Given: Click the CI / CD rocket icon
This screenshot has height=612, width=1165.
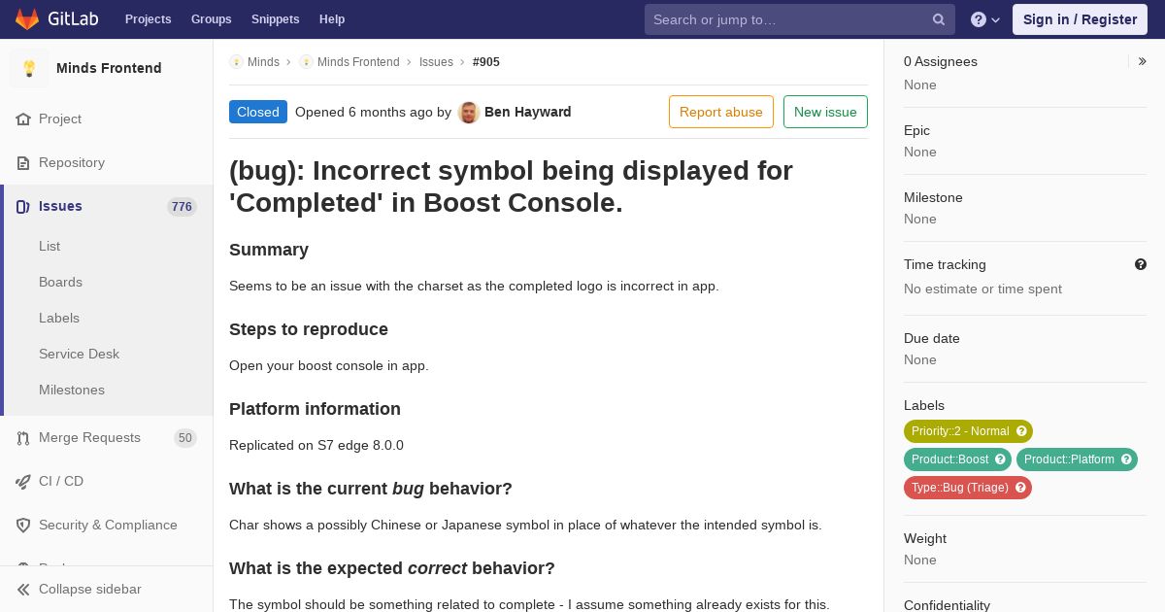Looking at the screenshot, I should (23, 482).
